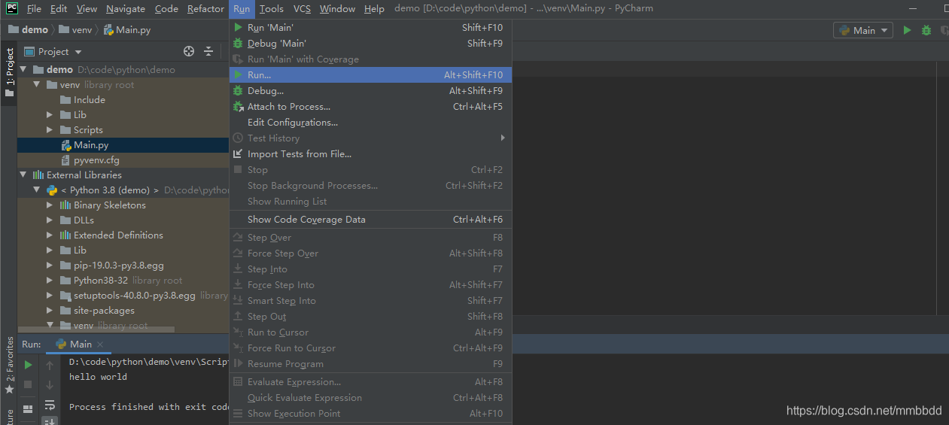Select setuptools-40.8.0-py3.8.egg row

[x=123, y=295]
